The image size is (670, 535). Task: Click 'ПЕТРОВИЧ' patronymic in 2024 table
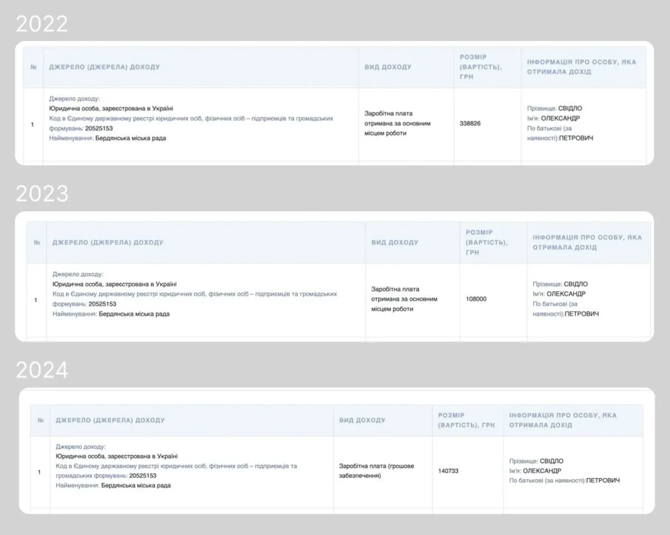coord(603,481)
